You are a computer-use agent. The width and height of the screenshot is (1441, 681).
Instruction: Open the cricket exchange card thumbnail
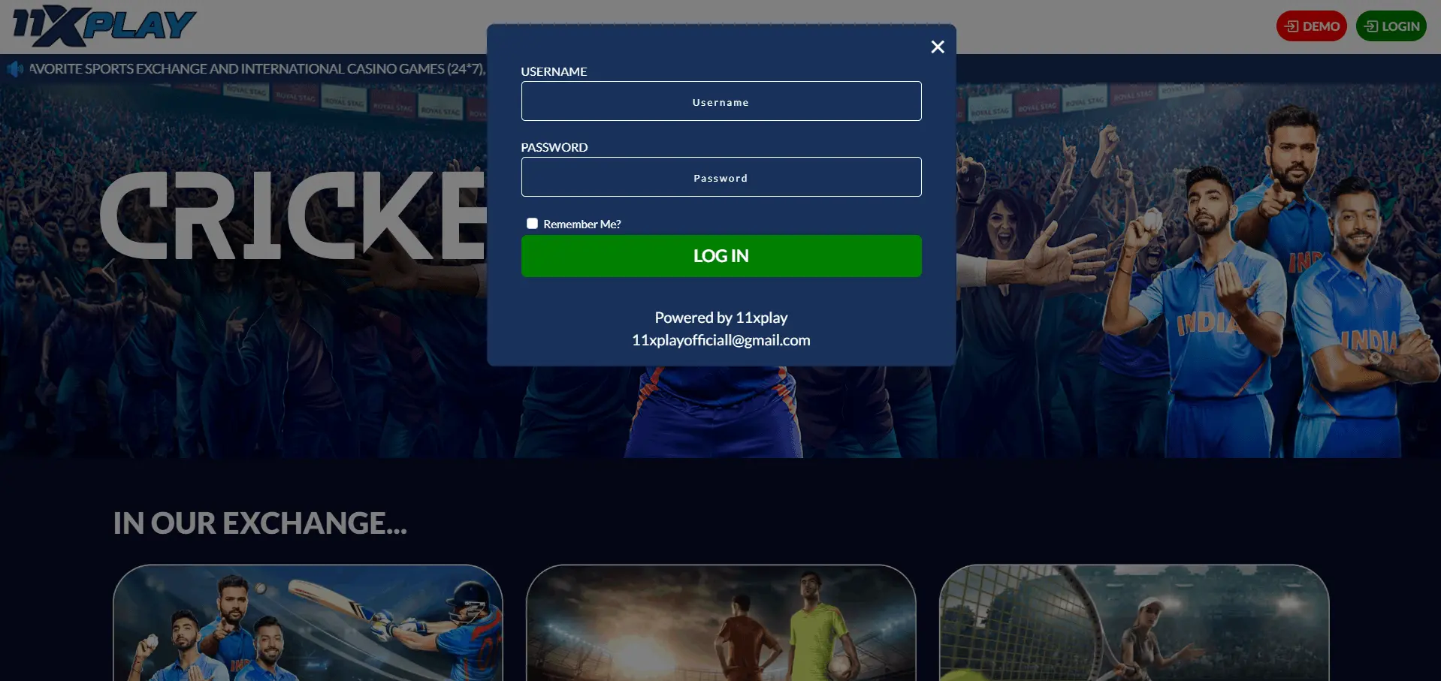[x=307, y=623]
